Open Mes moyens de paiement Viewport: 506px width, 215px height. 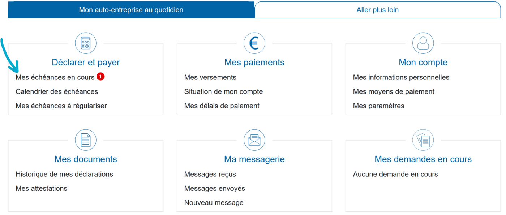tap(393, 91)
